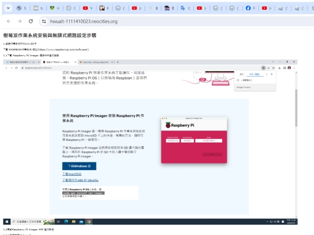Click the Windows Start button in the taskbar
The height and width of the screenshot is (235, 314).
(7, 222)
